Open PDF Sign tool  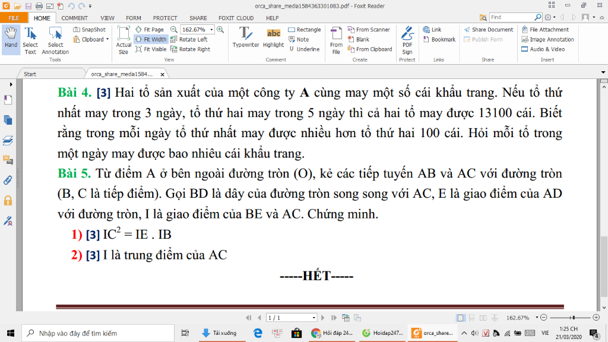pyautogui.click(x=407, y=40)
